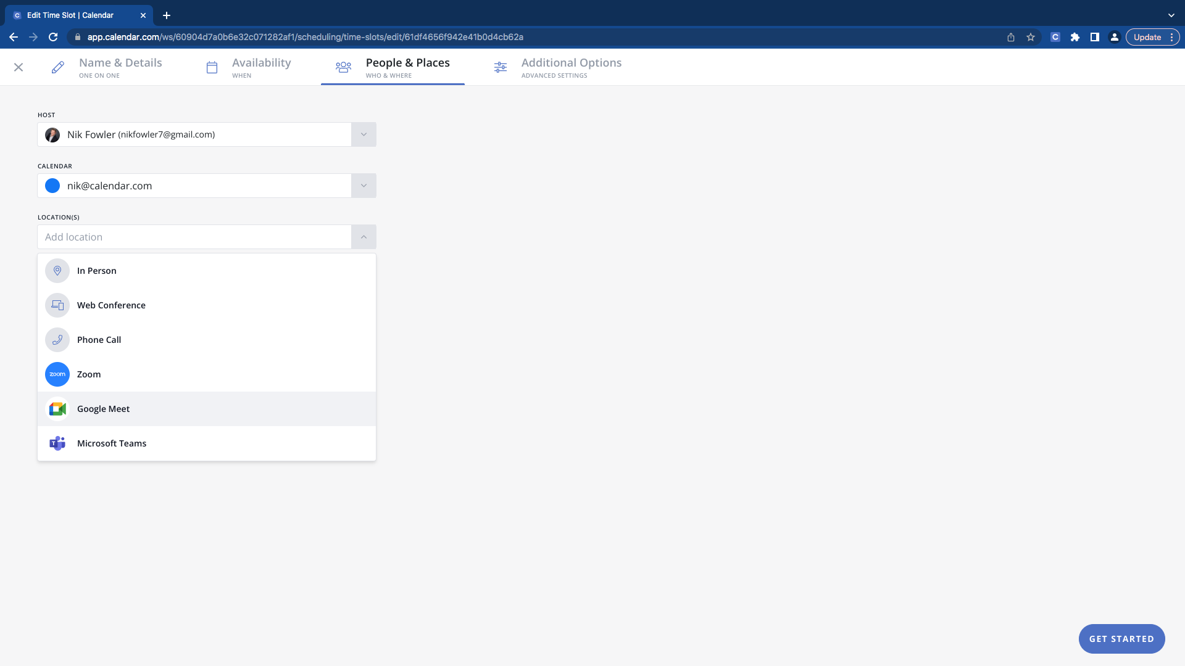The width and height of the screenshot is (1185, 666).
Task: Collapse the location options dropdown
Action: click(x=364, y=237)
